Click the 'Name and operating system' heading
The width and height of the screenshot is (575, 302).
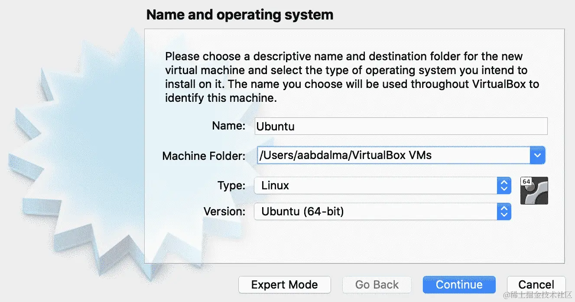(x=240, y=15)
